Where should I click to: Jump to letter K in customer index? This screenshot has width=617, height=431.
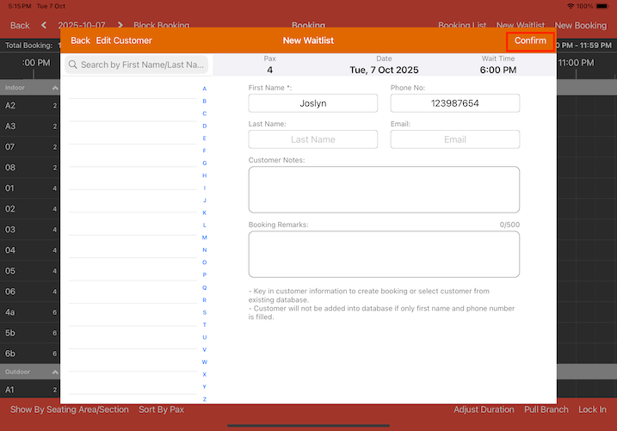pos(204,212)
